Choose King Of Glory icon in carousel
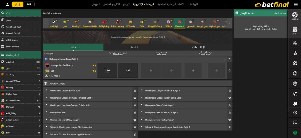 (x=155, y=23)
